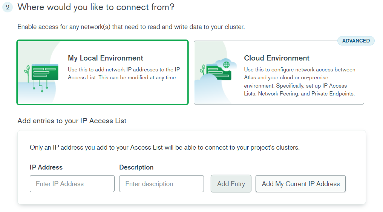383x212 pixels.
Task: Click Add My Current IP Address
Action: click(300, 183)
